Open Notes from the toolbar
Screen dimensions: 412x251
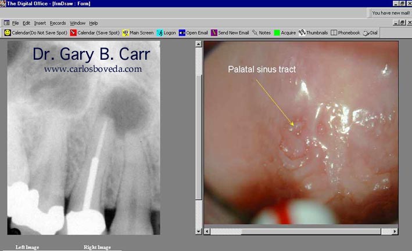pyautogui.click(x=261, y=33)
